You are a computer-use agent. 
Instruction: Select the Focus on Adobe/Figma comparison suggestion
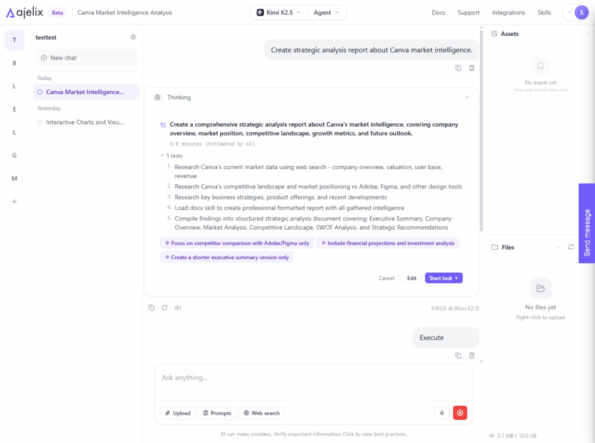(x=236, y=242)
